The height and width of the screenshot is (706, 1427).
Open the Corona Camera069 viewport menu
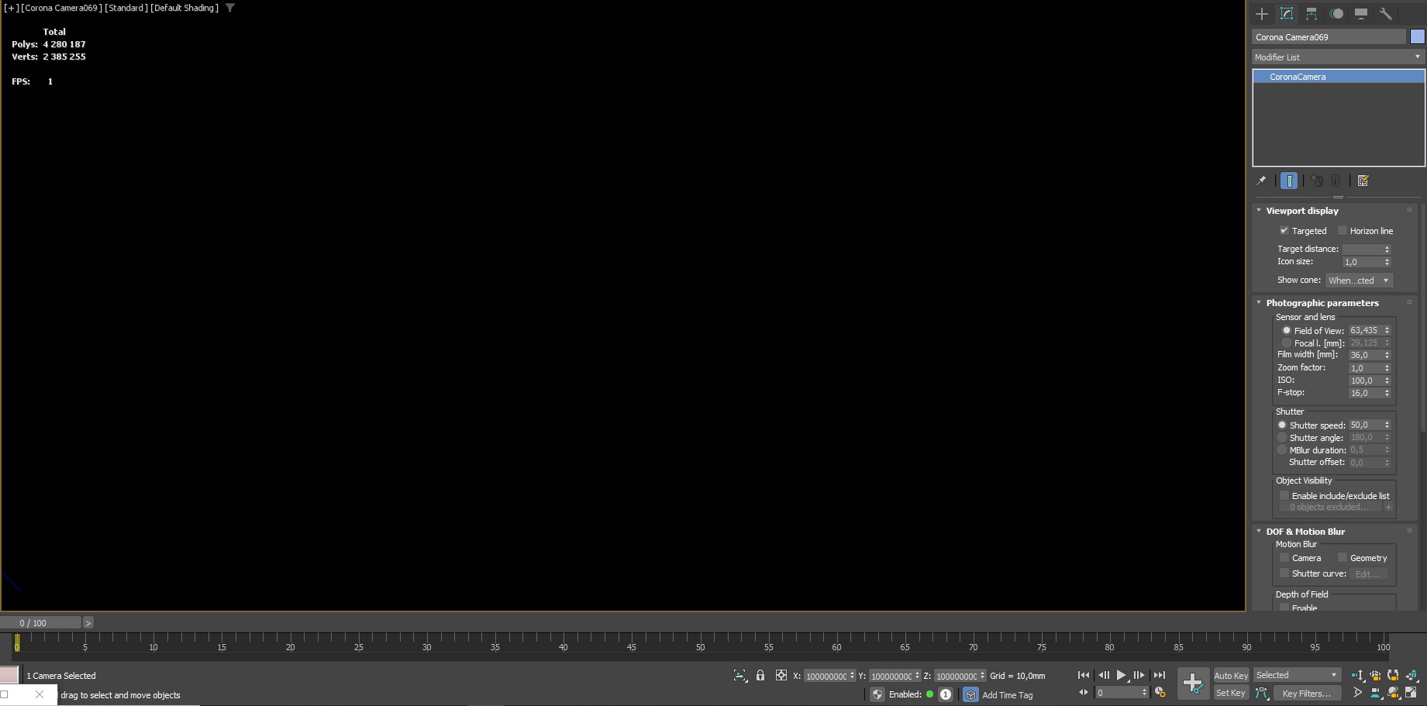pyautogui.click(x=61, y=8)
